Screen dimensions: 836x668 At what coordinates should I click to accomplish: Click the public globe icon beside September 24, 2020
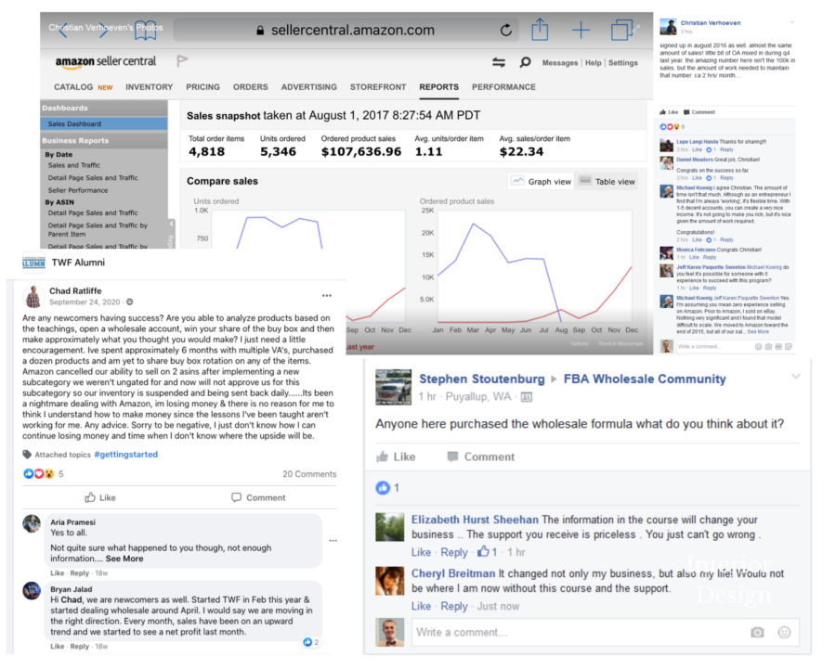[x=129, y=302]
